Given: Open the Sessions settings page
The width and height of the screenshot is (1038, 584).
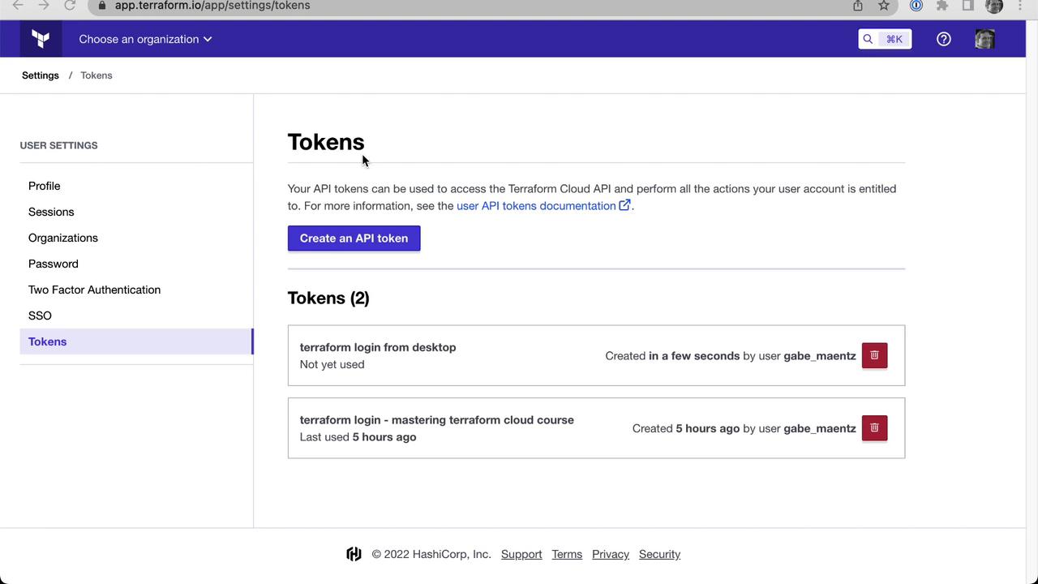Looking at the screenshot, I should (x=51, y=212).
